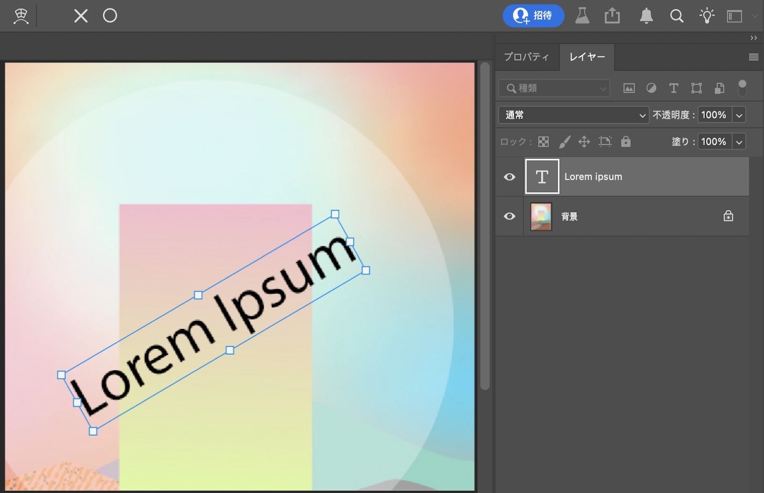The width and height of the screenshot is (764, 493).
Task: Hide the Lorem ipsum text layer
Action: 509,177
